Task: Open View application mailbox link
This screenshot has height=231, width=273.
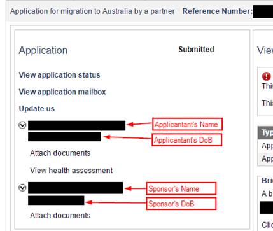Action: (62, 92)
